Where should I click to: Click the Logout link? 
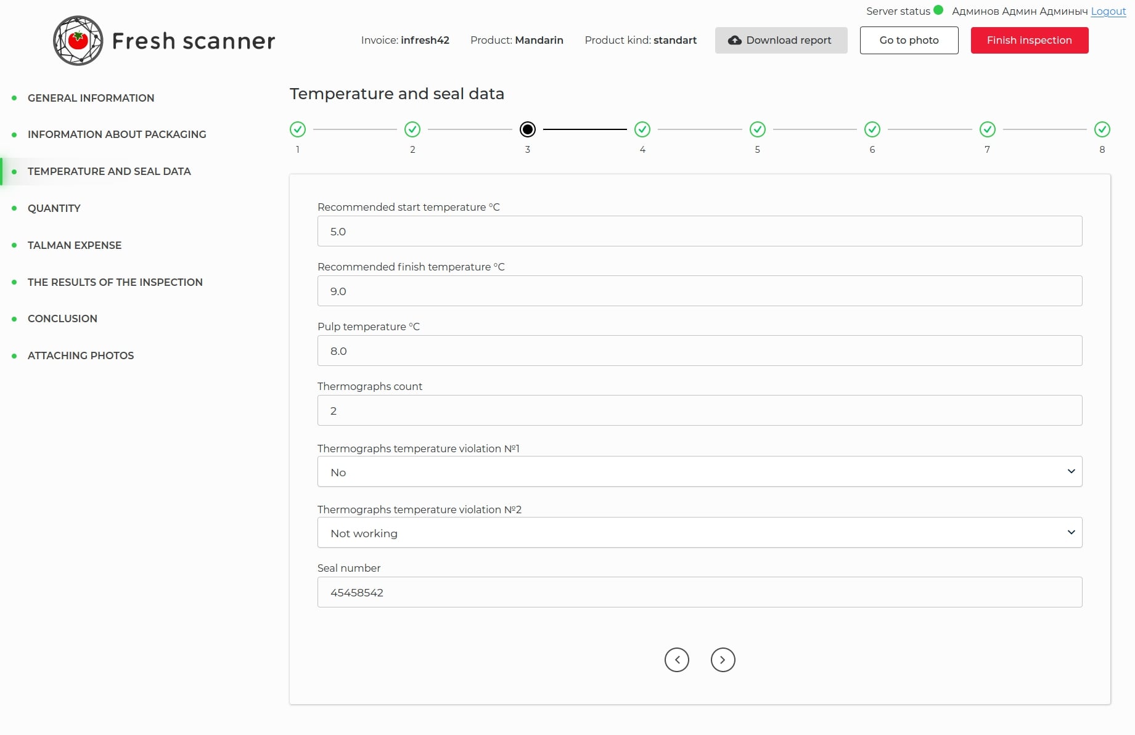(1108, 11)
